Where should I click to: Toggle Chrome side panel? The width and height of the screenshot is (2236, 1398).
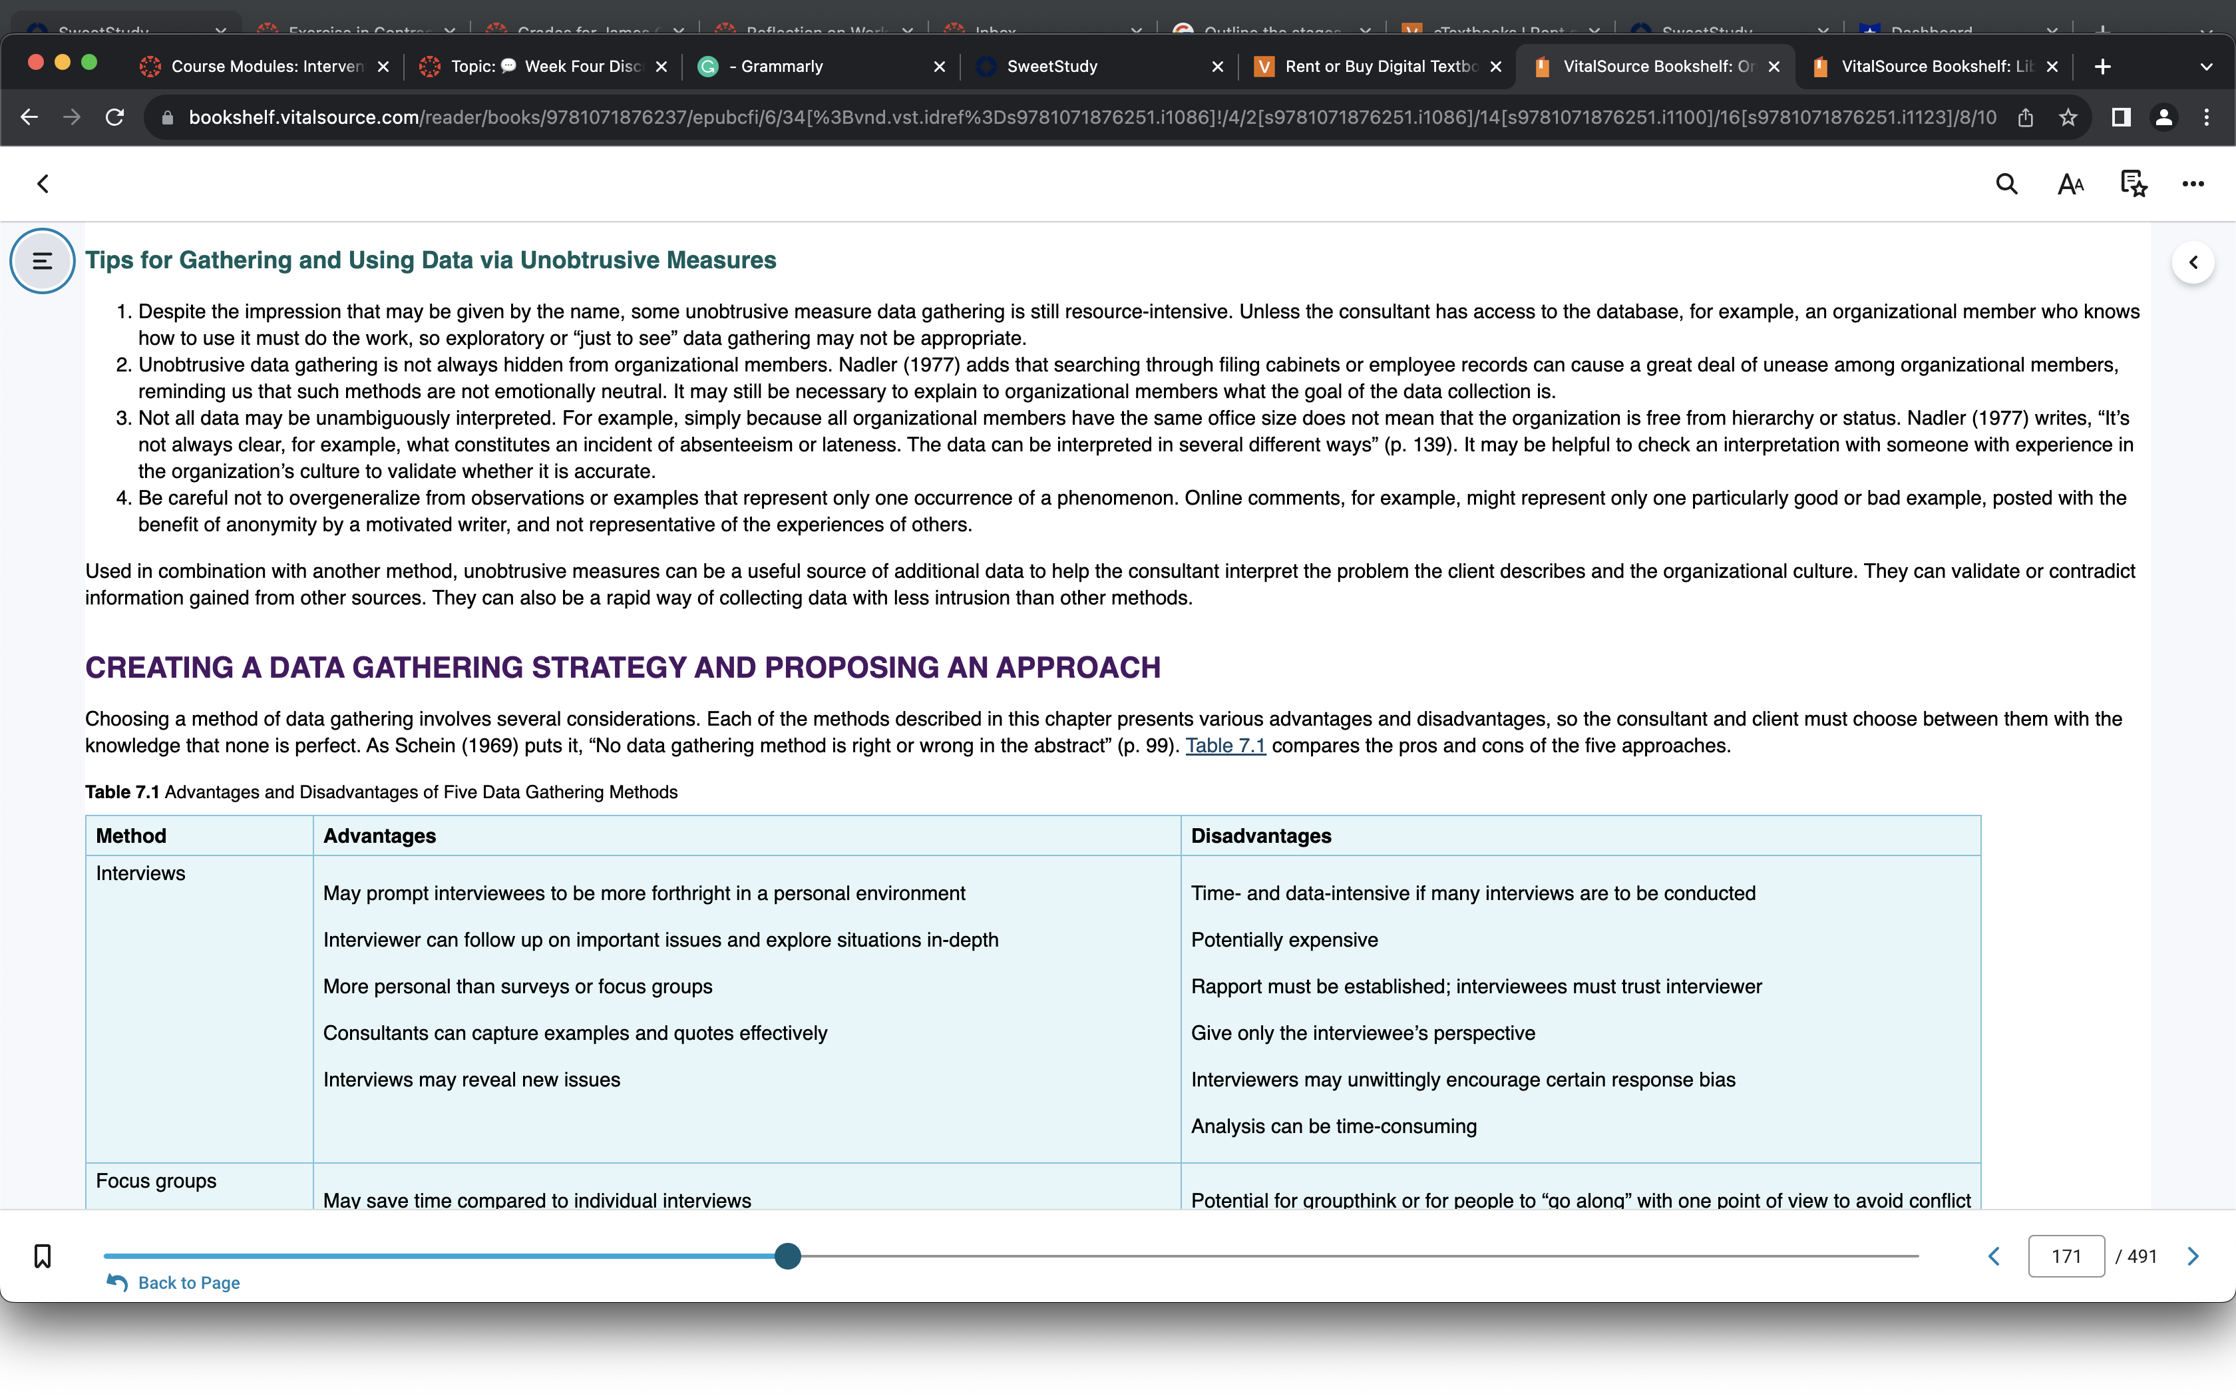(2122, 117)
